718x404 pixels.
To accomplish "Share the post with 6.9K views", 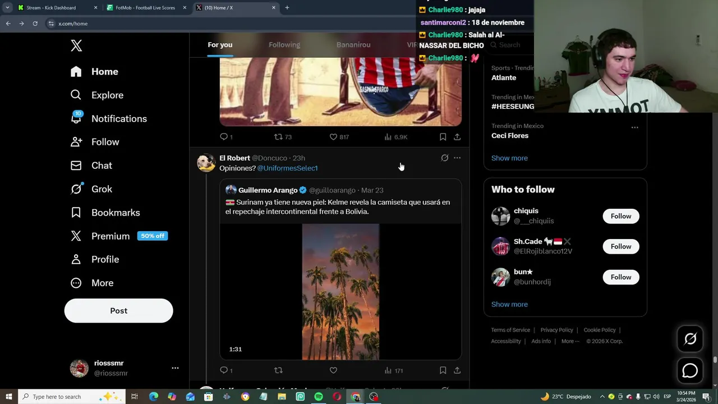I will (457, 137).
